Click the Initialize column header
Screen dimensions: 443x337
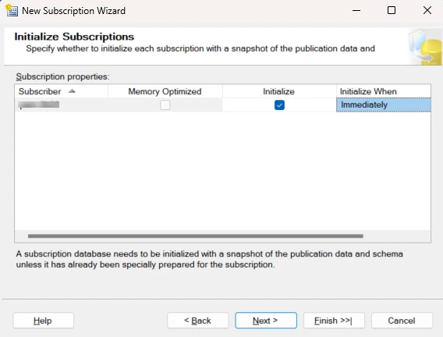coord(279,91)
